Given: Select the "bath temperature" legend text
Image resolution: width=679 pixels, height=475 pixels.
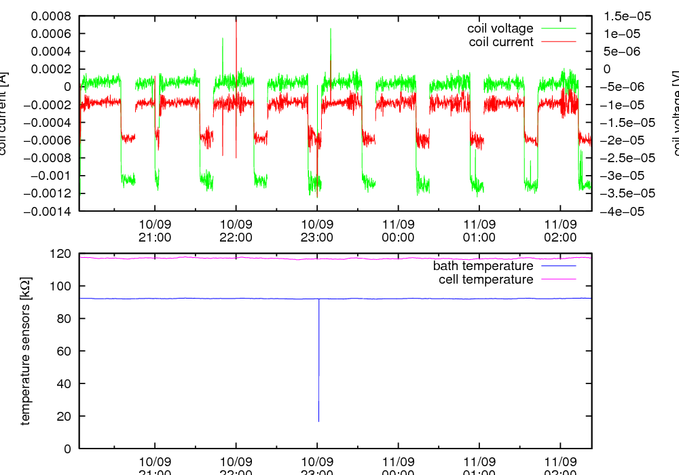Looking at the screenshot, I should pyautogui.click(x=483, y=266).
